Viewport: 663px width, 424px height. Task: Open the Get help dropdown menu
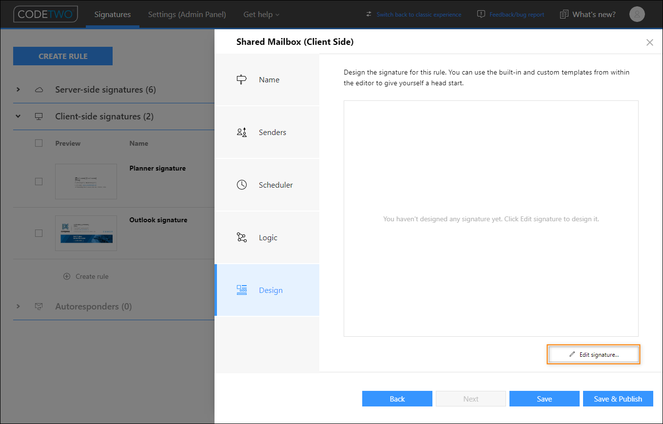click(x=262, y=14)
